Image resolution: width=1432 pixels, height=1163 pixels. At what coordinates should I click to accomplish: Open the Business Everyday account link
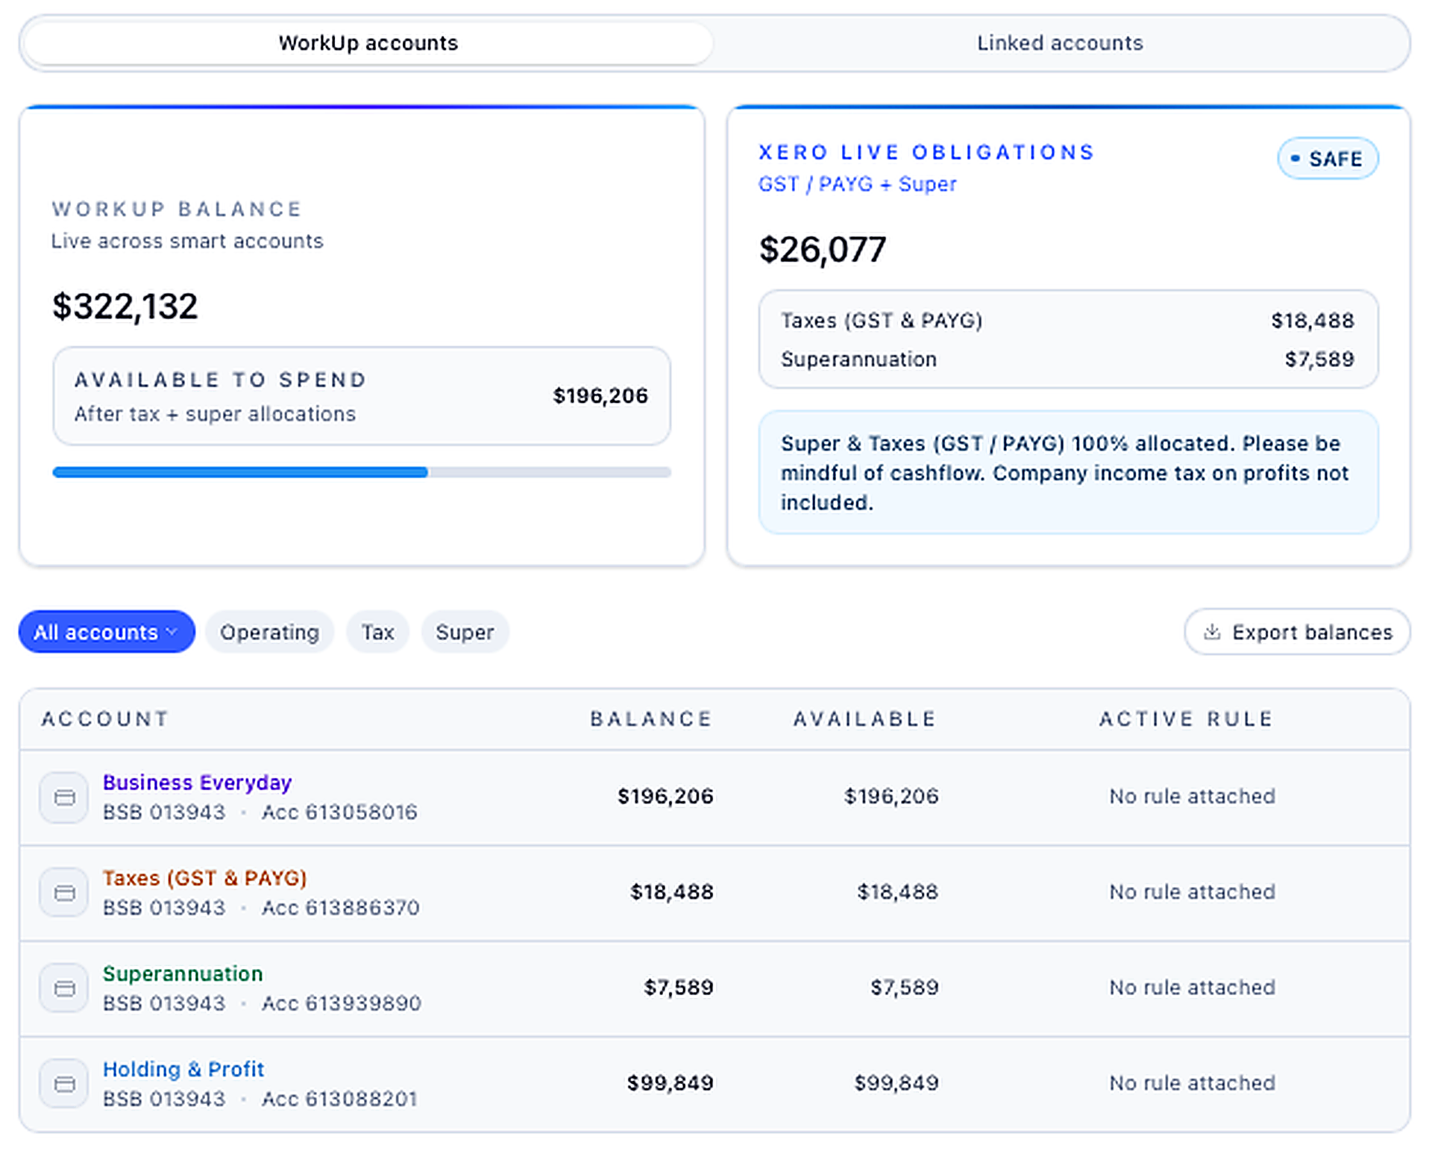(x=197, y=783)
